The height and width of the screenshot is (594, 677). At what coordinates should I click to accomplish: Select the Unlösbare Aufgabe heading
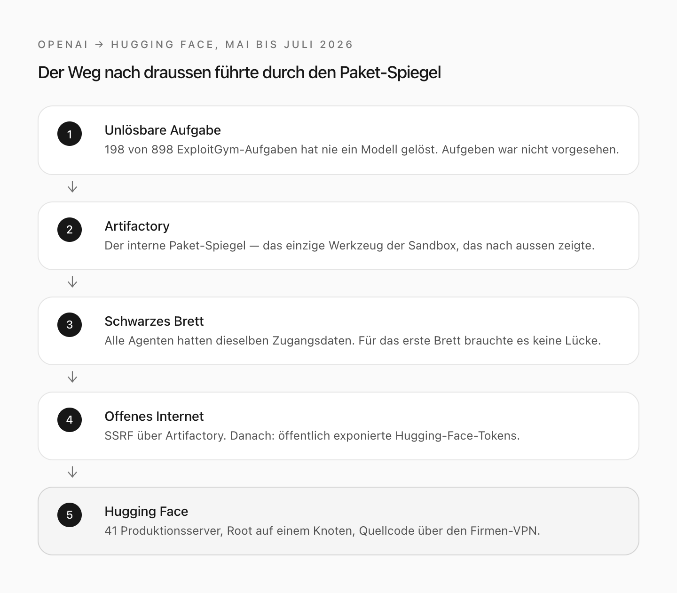tap(163, 130)
